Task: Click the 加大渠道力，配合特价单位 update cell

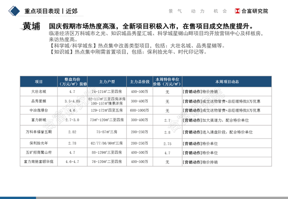Action: pos(227,120)
